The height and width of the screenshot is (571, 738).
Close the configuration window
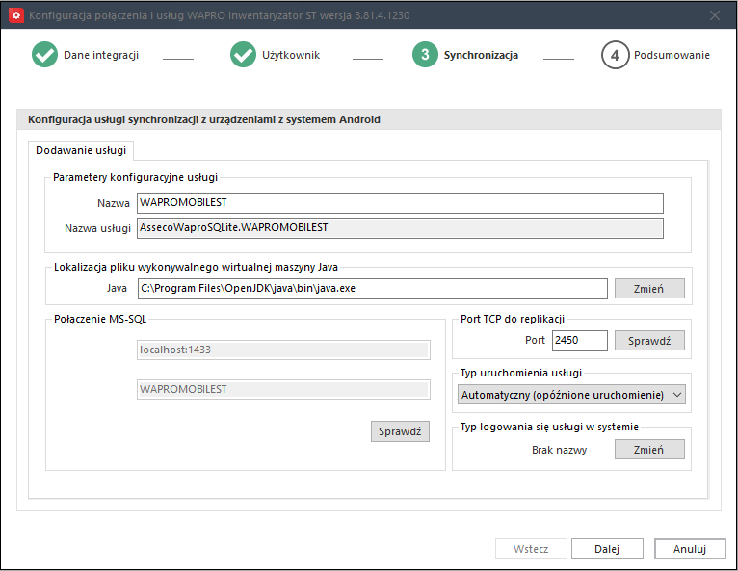click(x=715, y=15)
